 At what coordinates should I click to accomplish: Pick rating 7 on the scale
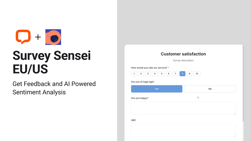[x=175, y=74]
